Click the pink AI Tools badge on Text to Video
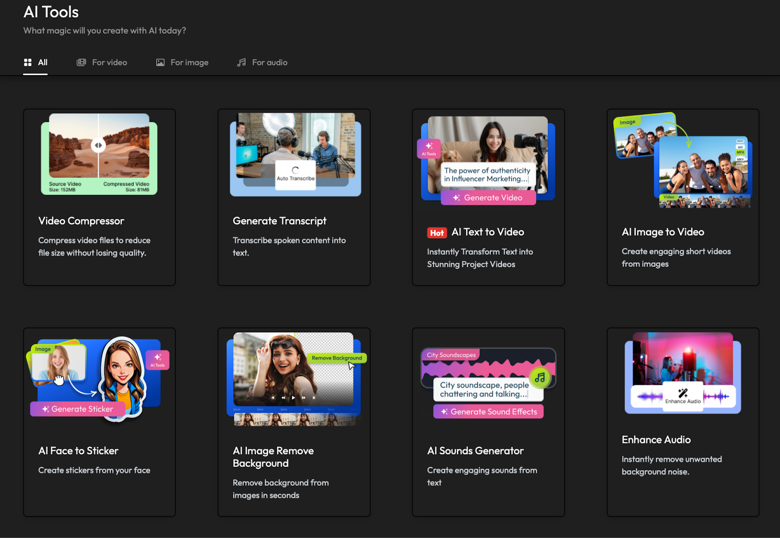 click(429, 149)
